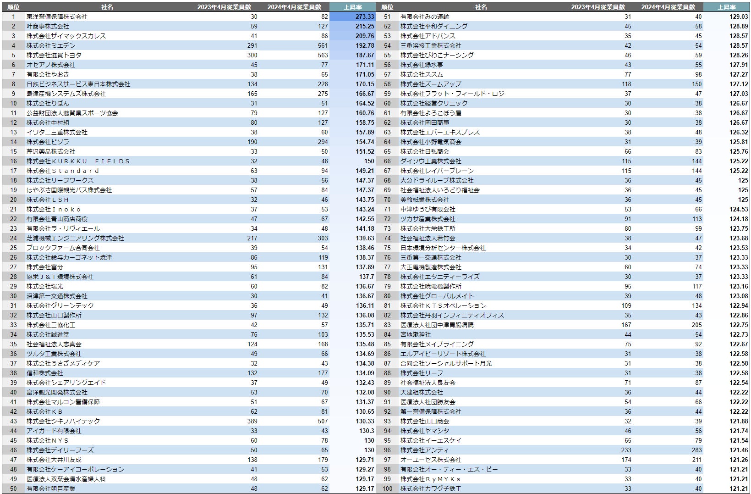This screenshot has width=751, height=494.
Task: Click 株式会社ＫＴＳオペレーション
Action: point(443,305)
